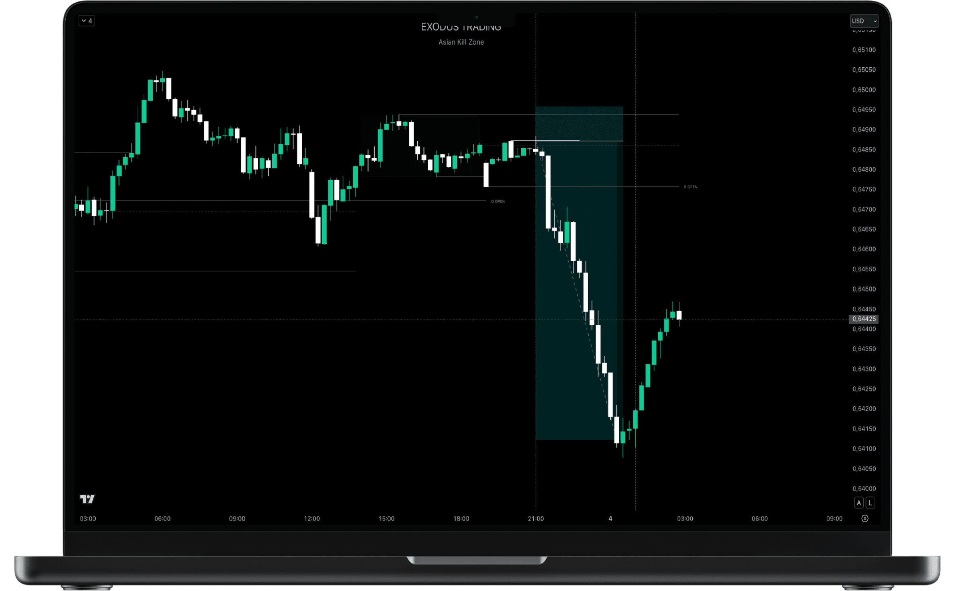Click the 15:00 label on the time axis
Screen dimensions: 955x591
pyautogui.click(x=386, y=519)
